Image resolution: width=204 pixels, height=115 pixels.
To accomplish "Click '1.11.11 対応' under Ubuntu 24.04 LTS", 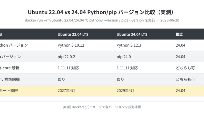I will pos(127,68).
